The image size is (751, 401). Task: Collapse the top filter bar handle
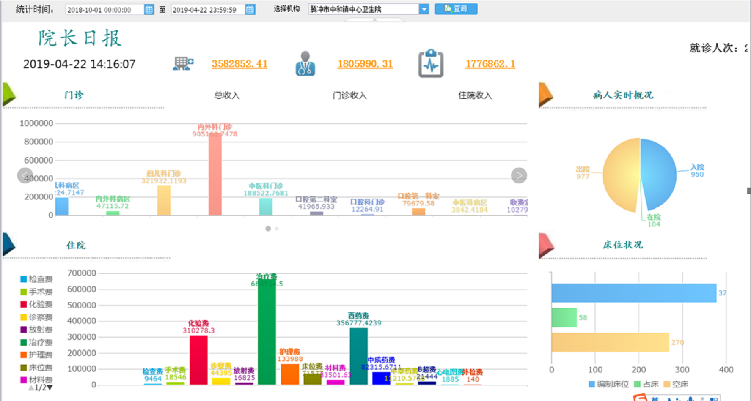374,19
